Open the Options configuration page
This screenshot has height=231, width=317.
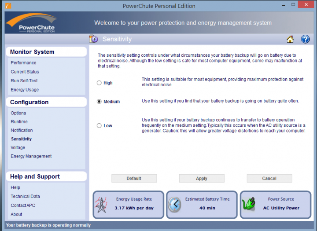pyautogui.click(x=18, y=113)
